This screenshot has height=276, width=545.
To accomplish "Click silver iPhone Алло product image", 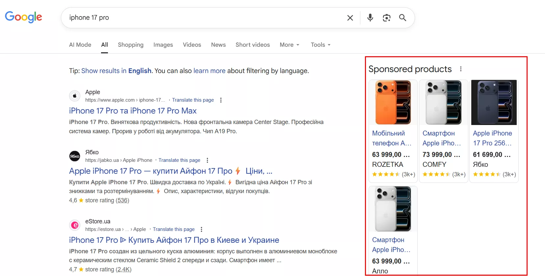I will [x=393, y=209].
